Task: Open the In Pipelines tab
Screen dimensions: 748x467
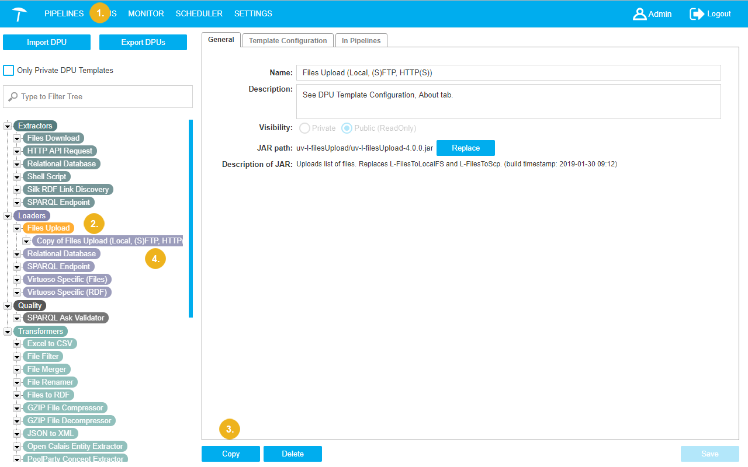Action: [361, 41]
